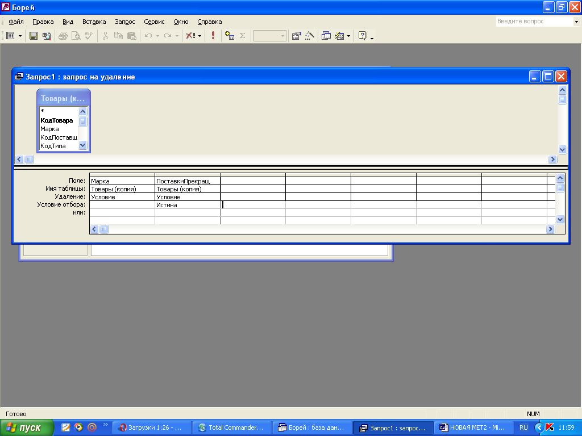Open the New Object dropdown arrow

click(348, 36)
